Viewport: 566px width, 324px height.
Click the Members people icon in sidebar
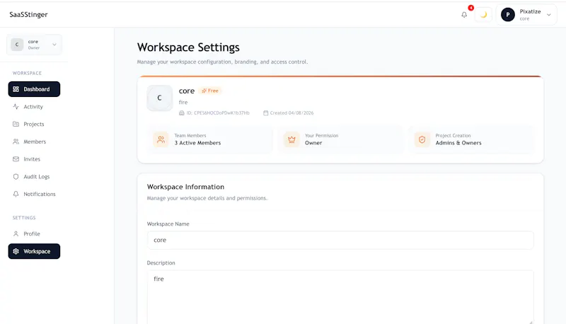[x=16, y=141]
